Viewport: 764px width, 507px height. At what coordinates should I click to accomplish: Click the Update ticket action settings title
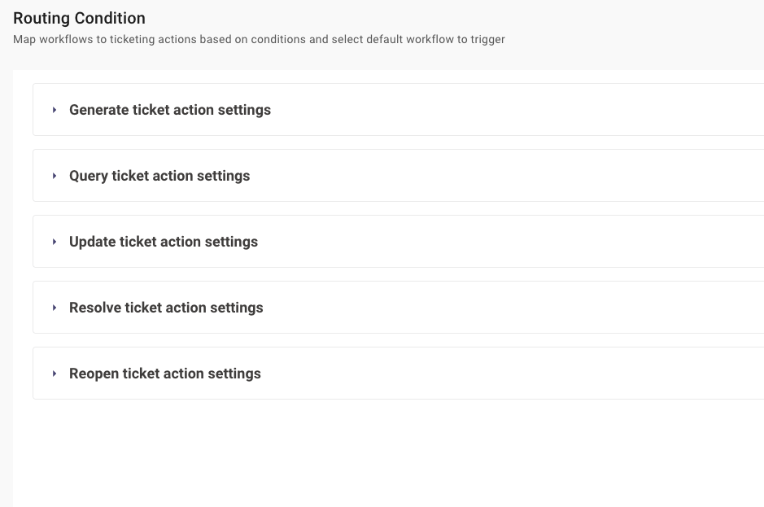164,242
